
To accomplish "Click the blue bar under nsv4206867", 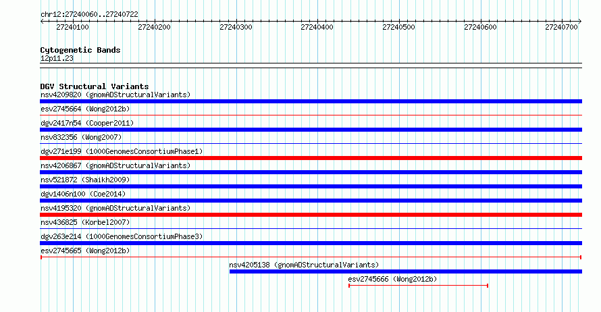I will pos(311,172).
